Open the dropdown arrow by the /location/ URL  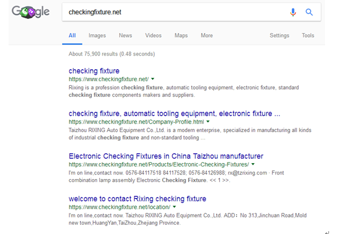174,207
